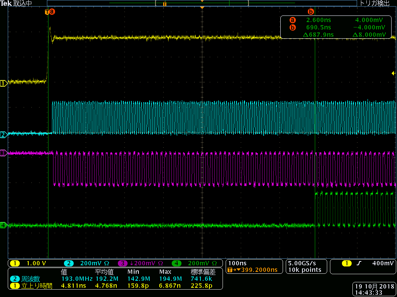Click the 標準偏差 column header

202,272
